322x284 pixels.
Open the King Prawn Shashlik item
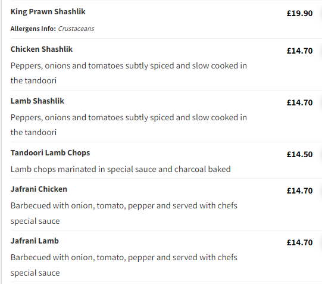pos(48,12)
